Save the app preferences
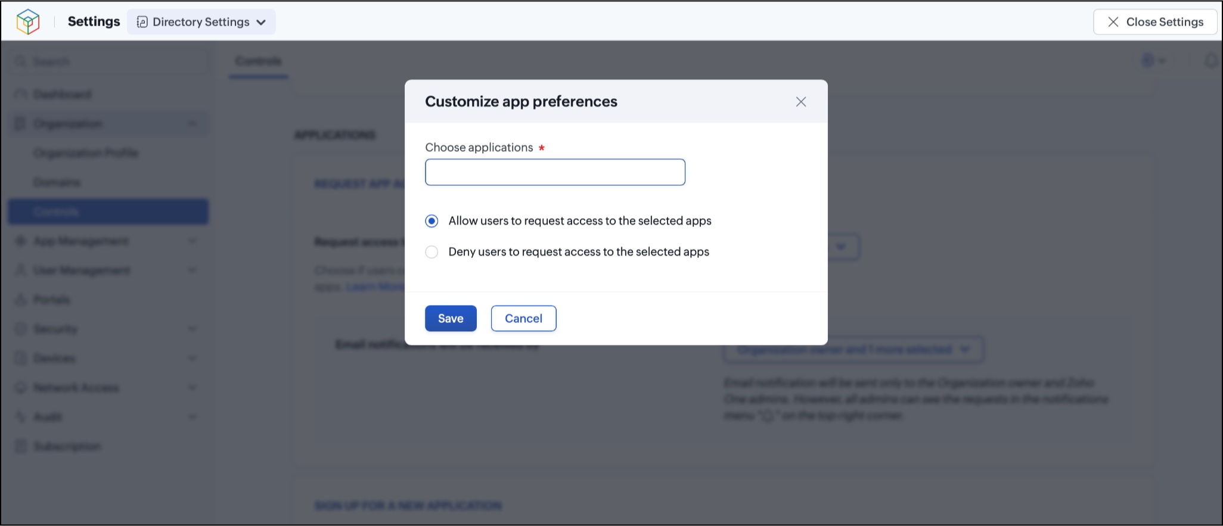Screen dimensions: 1223x526 [451, 318]
